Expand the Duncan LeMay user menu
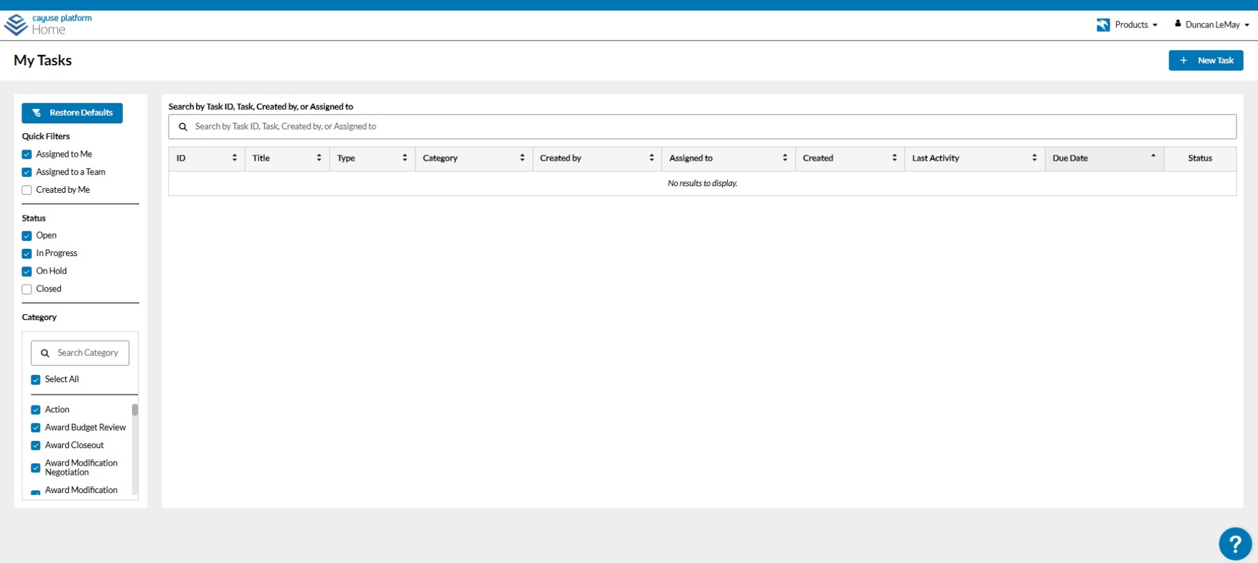Screen dimensions: 1258x563 coord(1212,25)
